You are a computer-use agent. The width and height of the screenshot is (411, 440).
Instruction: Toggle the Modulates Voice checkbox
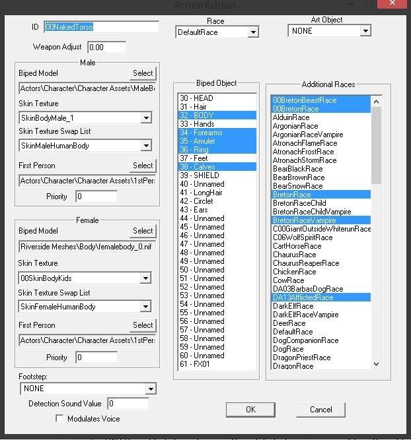[60, 419]
